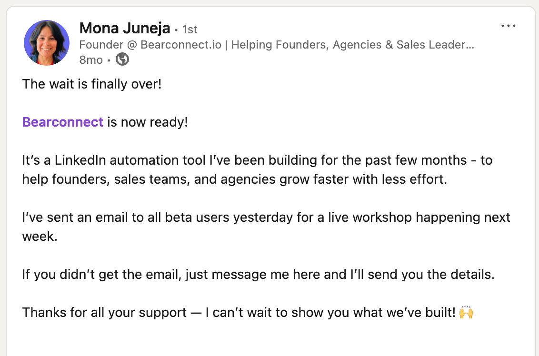Click the lone word 'week.'
Image resolution: width=539 pixels, height=356 pixels.
(x=40, y=237)
